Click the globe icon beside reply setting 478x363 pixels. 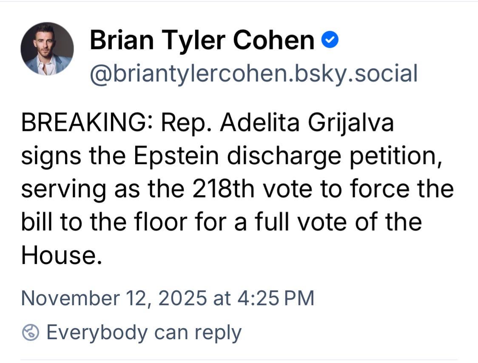coord(31,332)
